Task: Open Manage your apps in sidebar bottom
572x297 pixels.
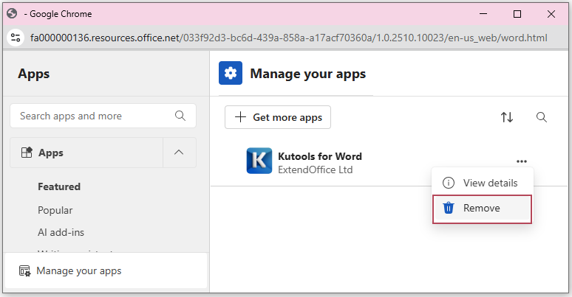Action: (x=106, y=270)
